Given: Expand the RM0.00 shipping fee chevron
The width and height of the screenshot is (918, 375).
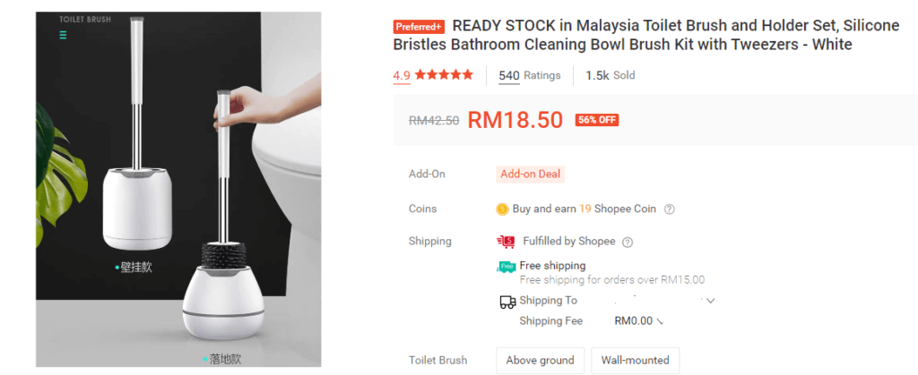Looking at the screenshot, I should [660, 321].
